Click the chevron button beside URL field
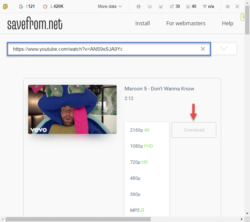 224,49
